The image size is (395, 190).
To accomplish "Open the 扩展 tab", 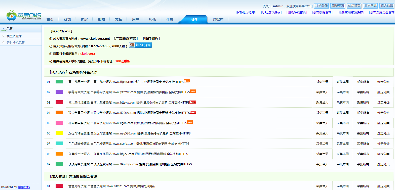I will click(x=84, y=19).
